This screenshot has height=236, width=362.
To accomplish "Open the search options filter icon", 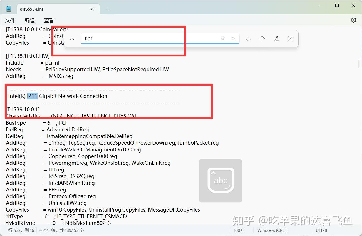I will pos(276,39).
